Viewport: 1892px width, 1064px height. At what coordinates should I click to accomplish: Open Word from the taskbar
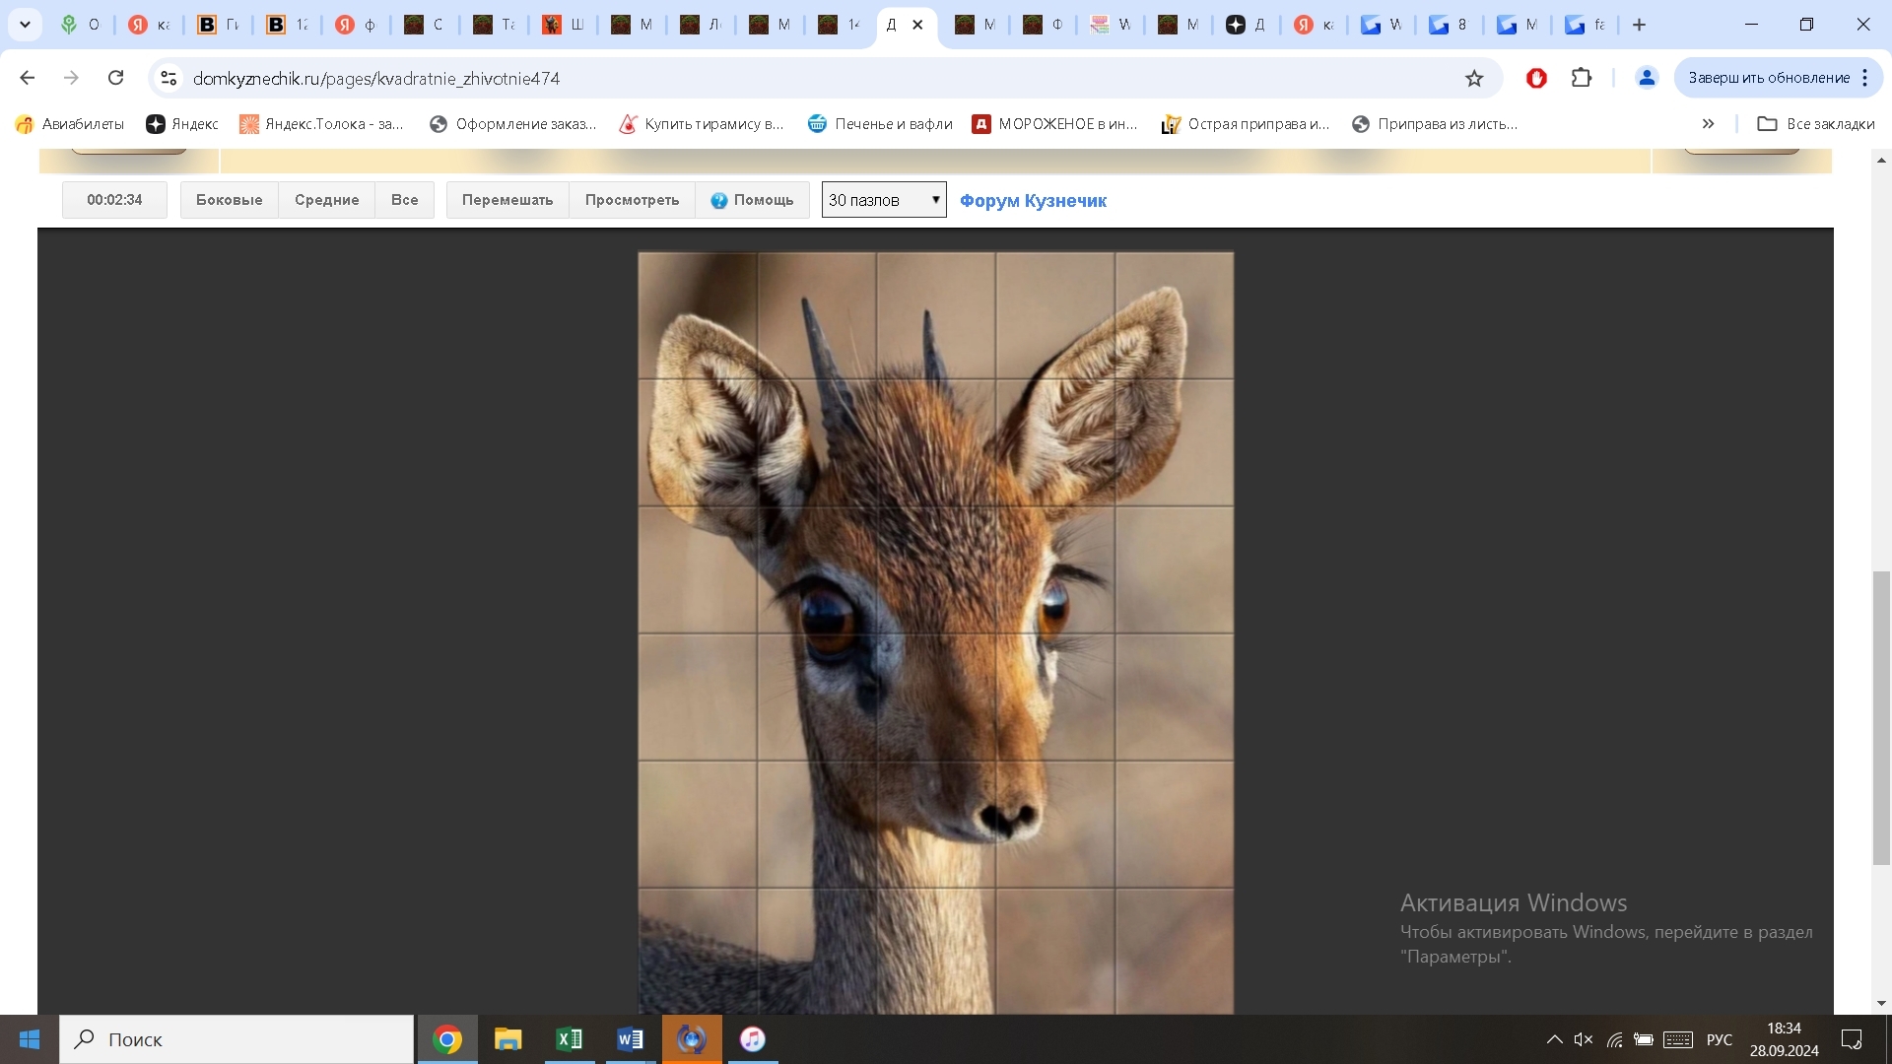631,1039
